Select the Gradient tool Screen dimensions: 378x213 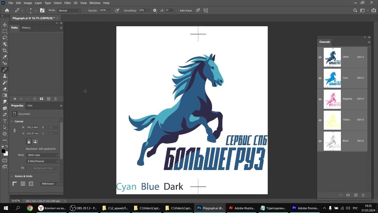pos(5,95)
